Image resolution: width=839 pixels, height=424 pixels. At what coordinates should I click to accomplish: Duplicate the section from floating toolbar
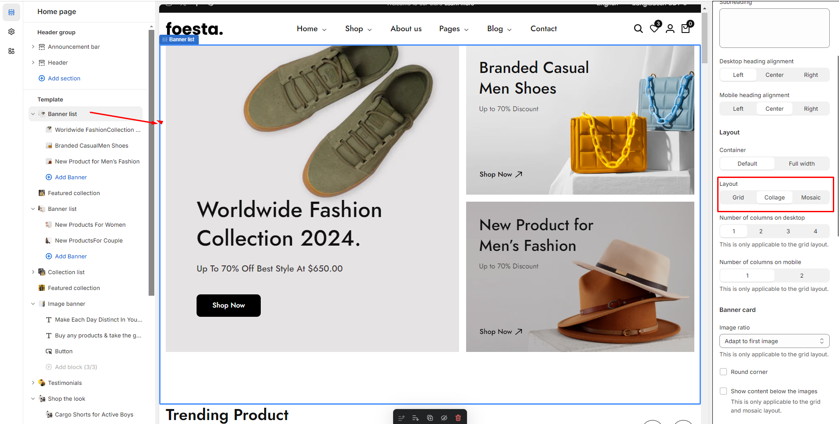point(430,418)
